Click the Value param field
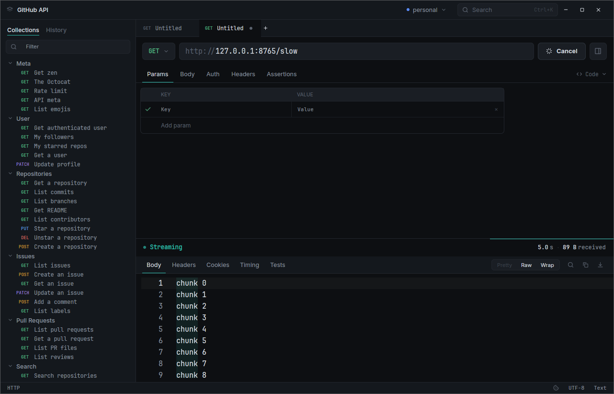This screenshot has height=394, width=614. [x=391, y=110]
